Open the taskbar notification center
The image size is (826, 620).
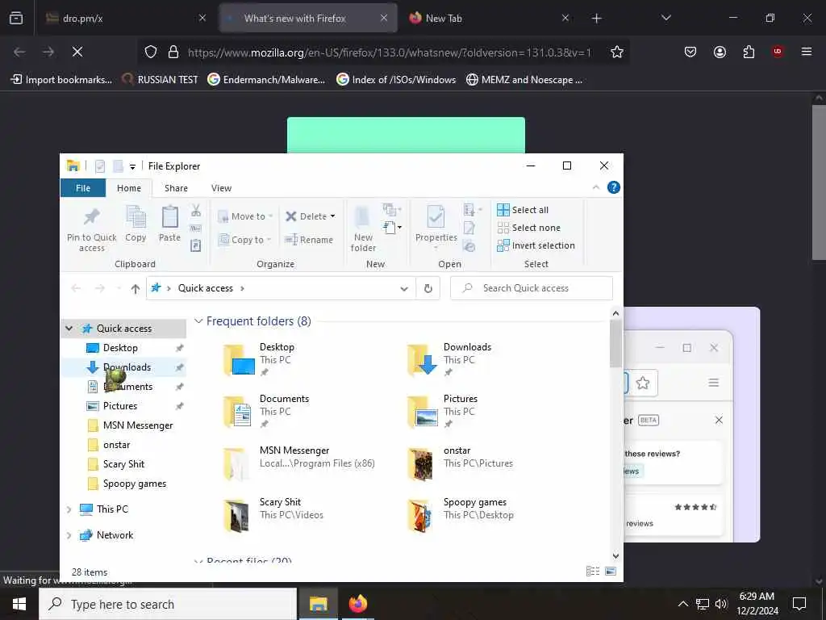(799, 604)
